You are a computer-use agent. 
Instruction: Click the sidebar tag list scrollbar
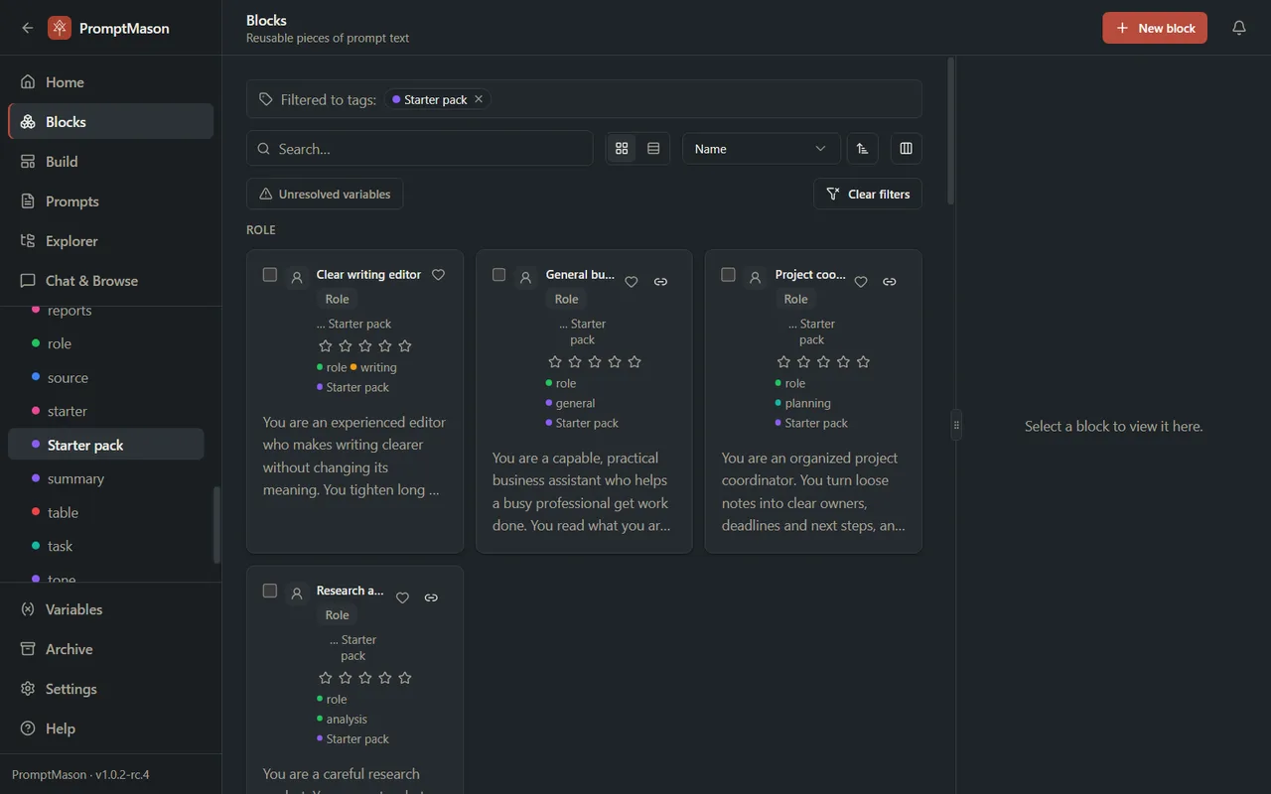(216, 525)
